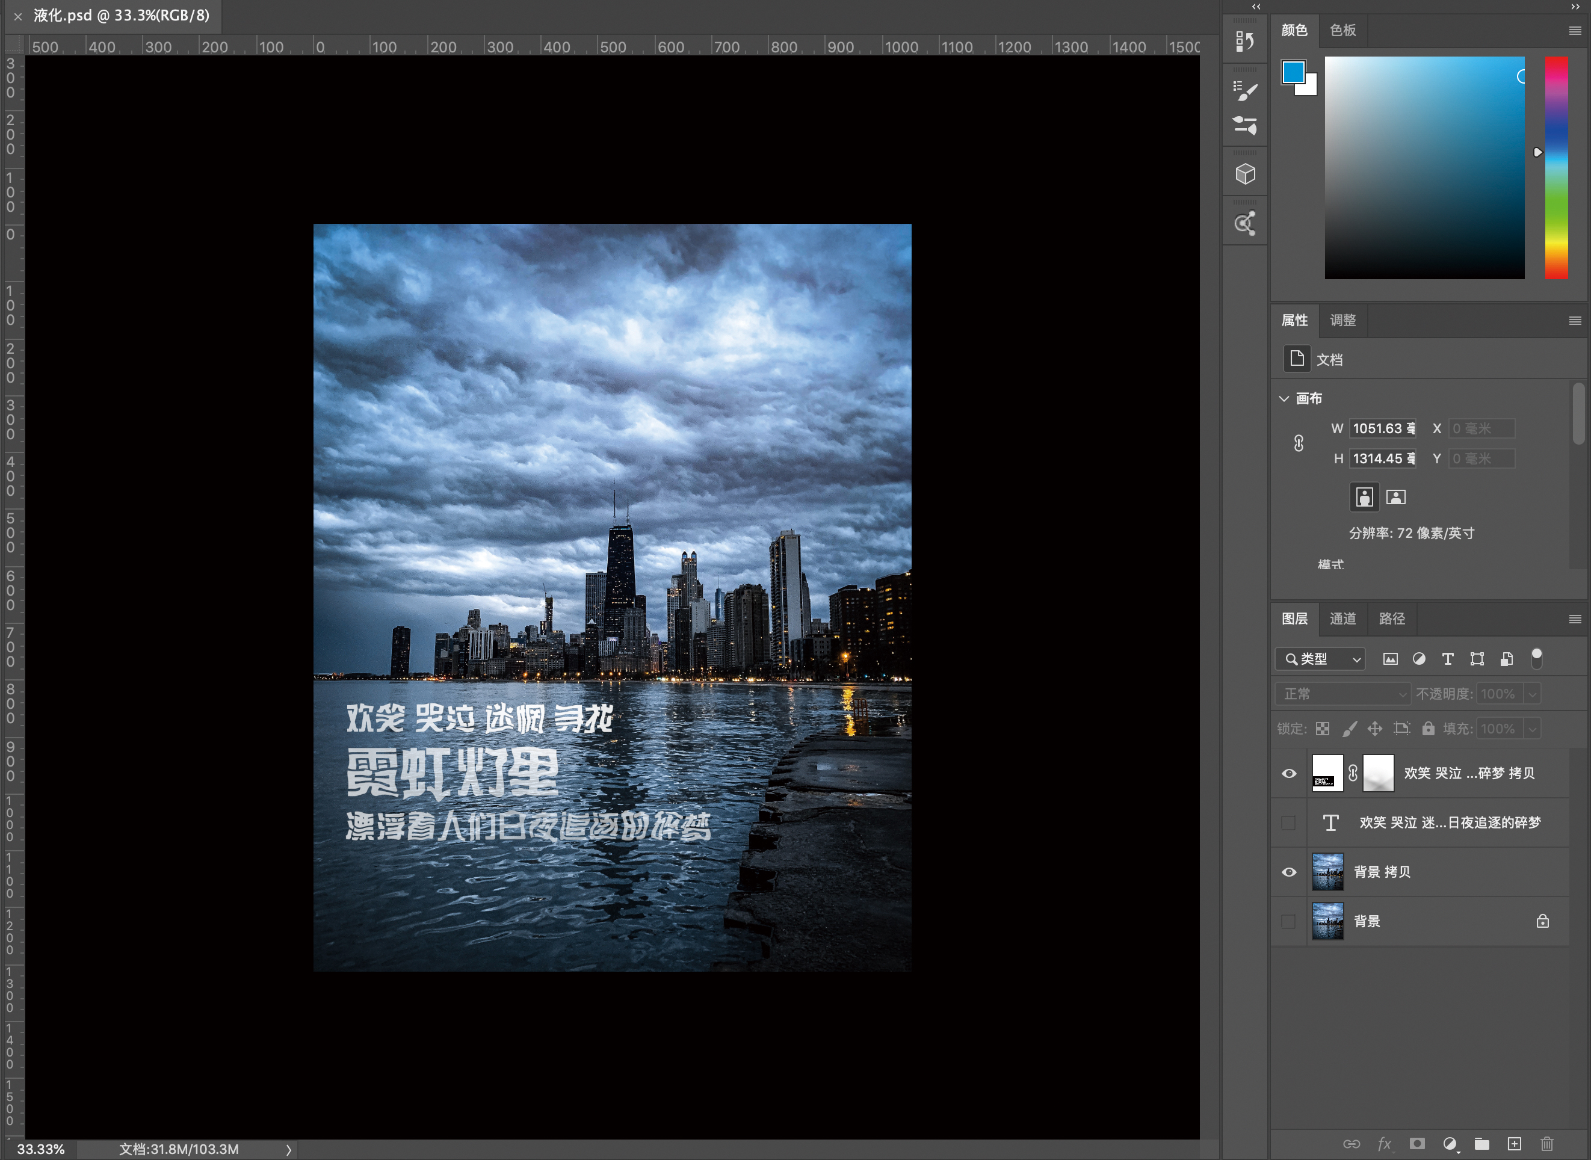Click inside the color picker field
Viewport: 1591px width, 1160px height.
[x=1424, y=168]
